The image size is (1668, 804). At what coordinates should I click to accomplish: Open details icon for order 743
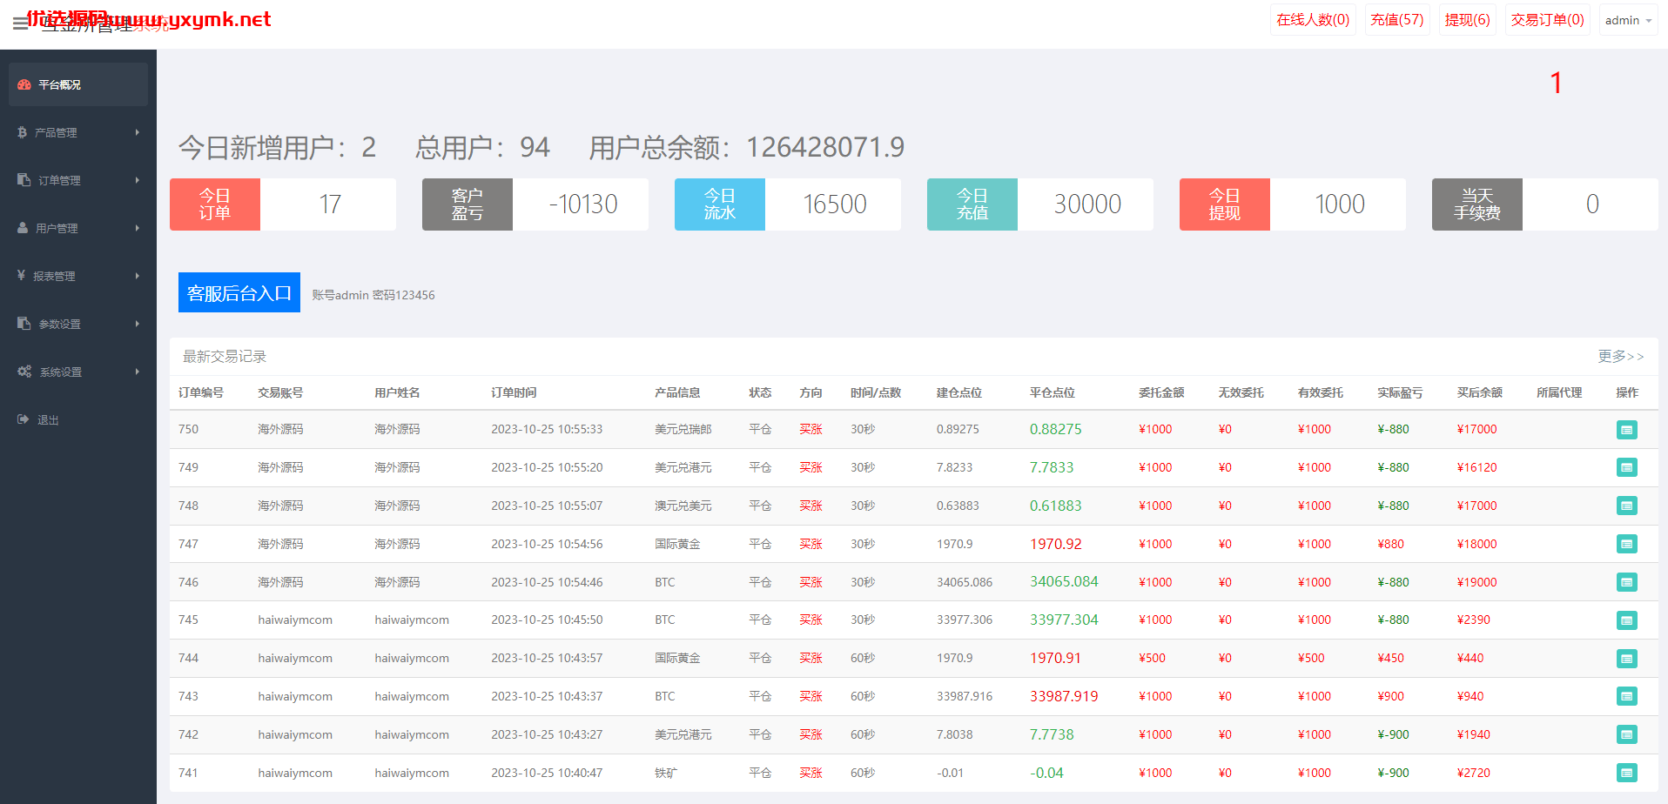tap(1626, 697)
